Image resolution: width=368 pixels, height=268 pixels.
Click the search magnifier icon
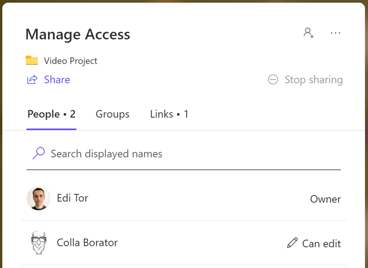coord(39,153)
